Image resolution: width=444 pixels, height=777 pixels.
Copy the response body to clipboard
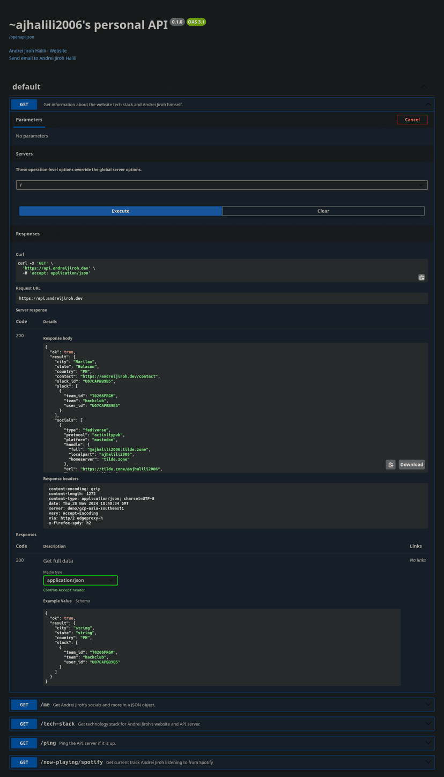[x=390, y=464]
